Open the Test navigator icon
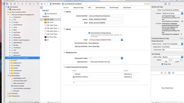Viewport: 184px width, 103px height. pos(26,4)
